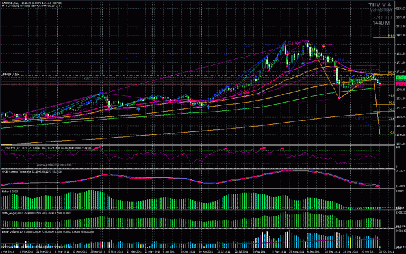Viewport: 406px width, 254px height.
Task: Click the 50.0 Fibonacci level label
Action: [x=392, y=103]
